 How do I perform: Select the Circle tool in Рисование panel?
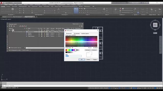pyautogui.click(x=13, y=9)
